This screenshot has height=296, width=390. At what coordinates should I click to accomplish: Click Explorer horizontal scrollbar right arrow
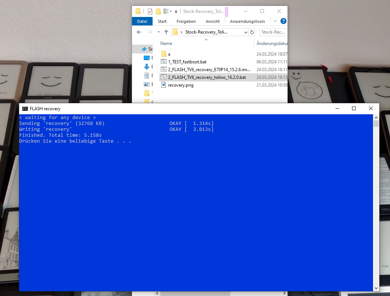point(284,293)
